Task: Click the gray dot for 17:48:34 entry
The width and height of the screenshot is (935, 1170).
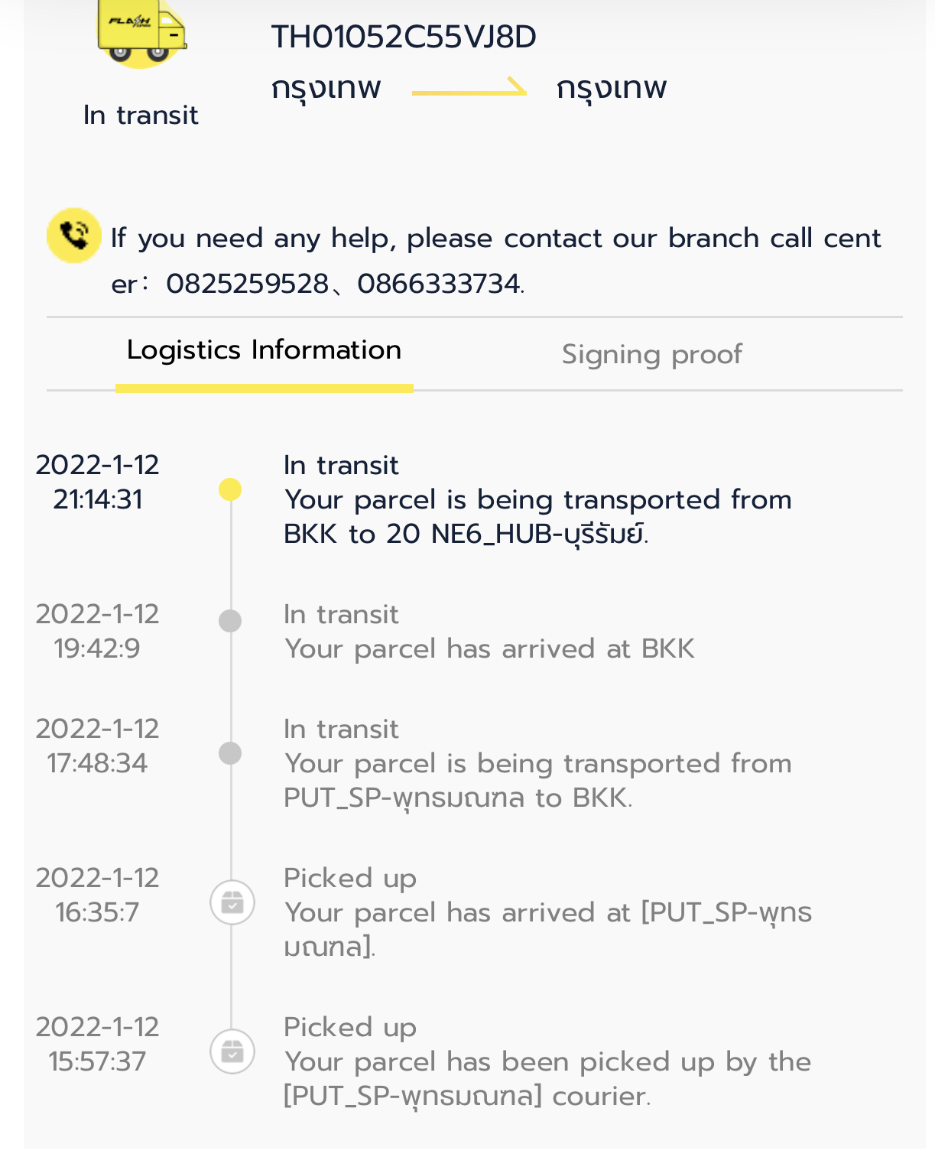Action: pyautogui.click(x=230, y=752)
